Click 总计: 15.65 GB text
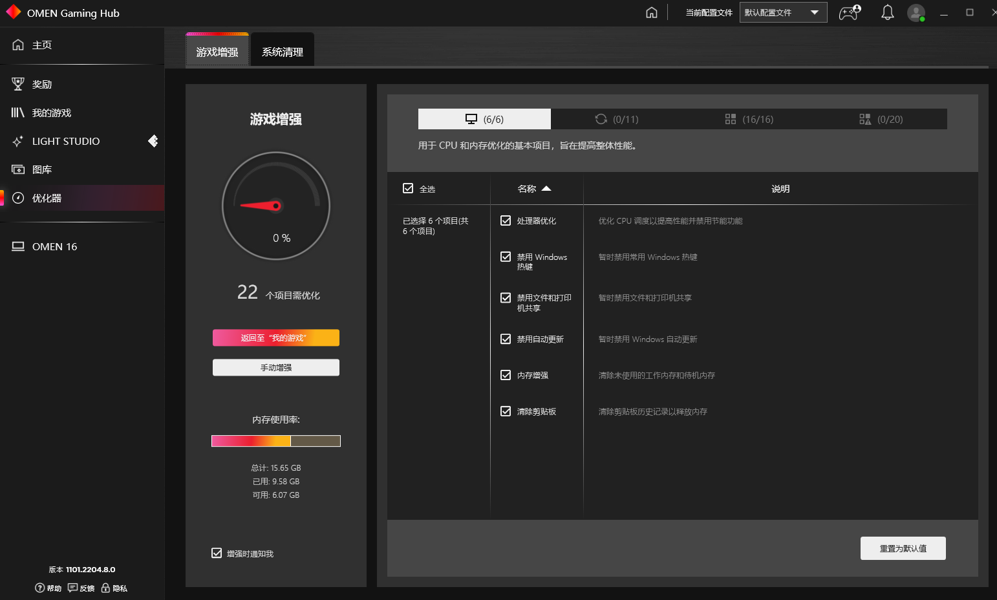 click(x=276, y=468)
